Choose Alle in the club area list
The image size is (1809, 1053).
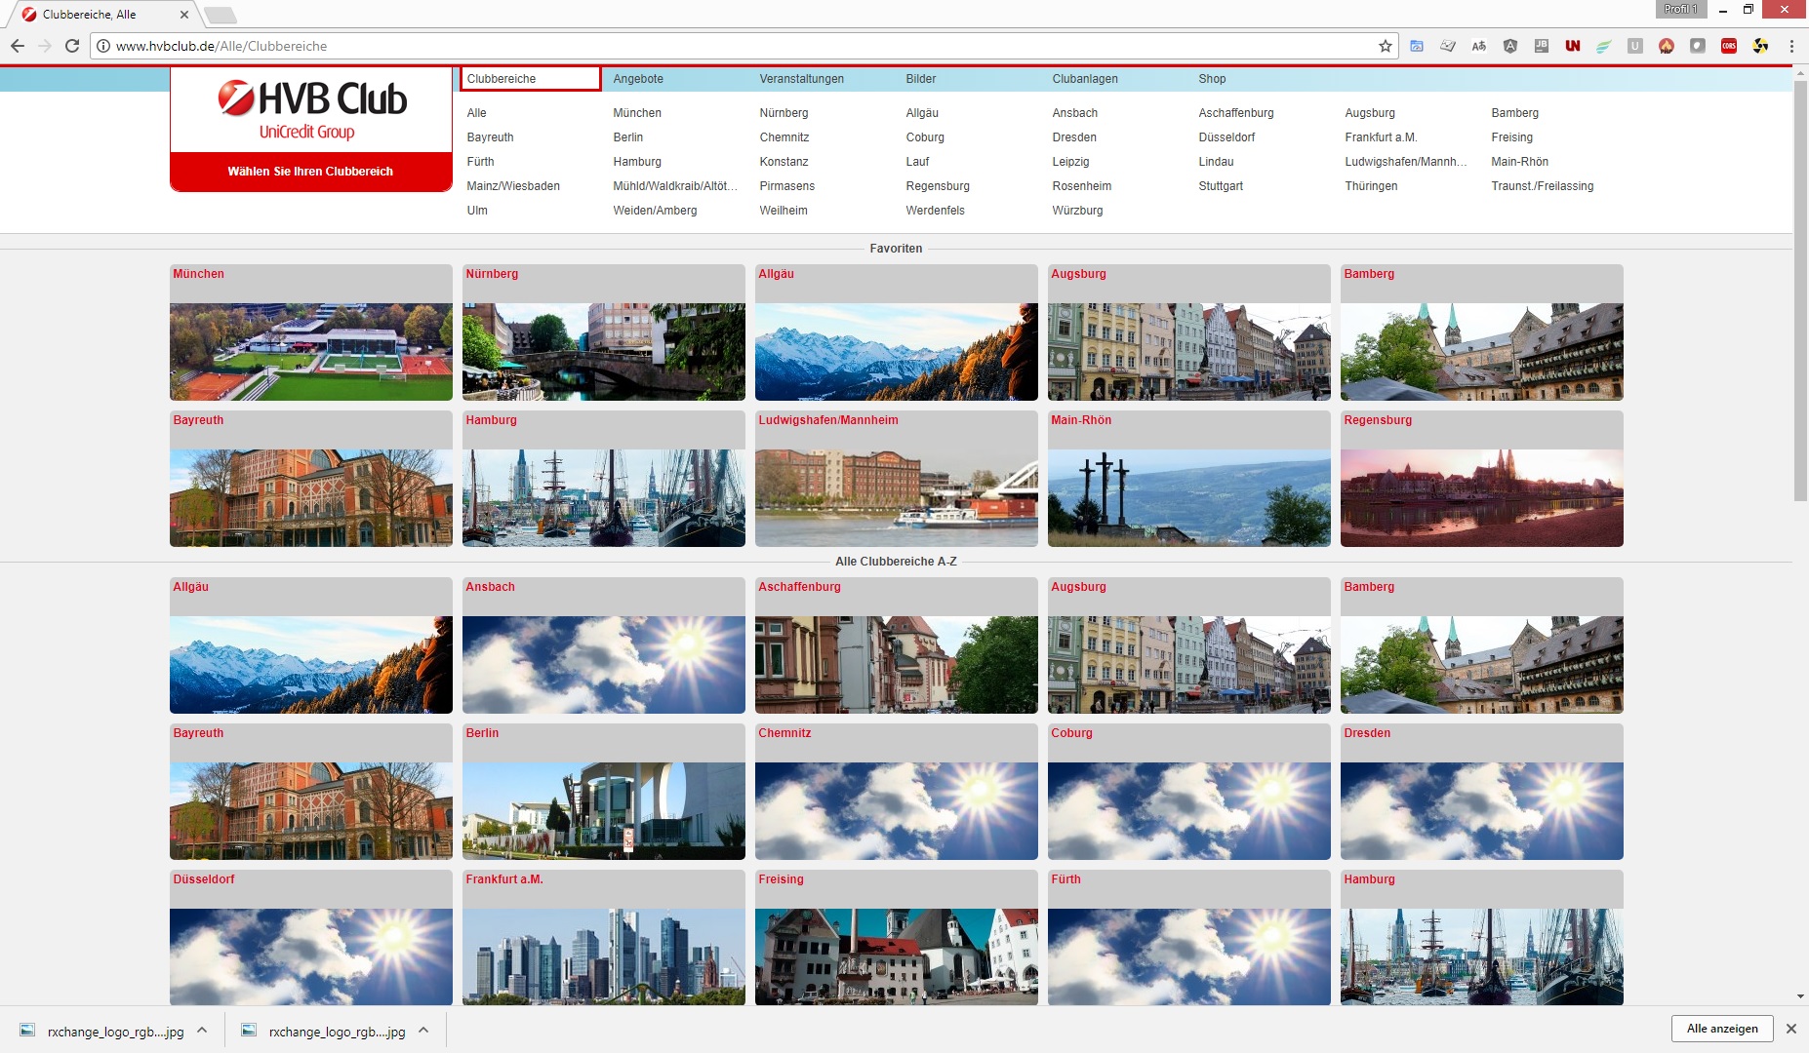coord(476,113)
